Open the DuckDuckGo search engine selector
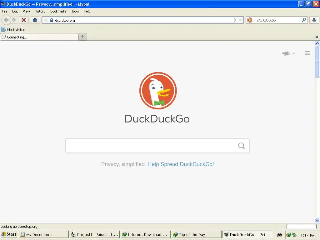Image resolution: width=320 pixels, height=240 pixels. [251, 20]
